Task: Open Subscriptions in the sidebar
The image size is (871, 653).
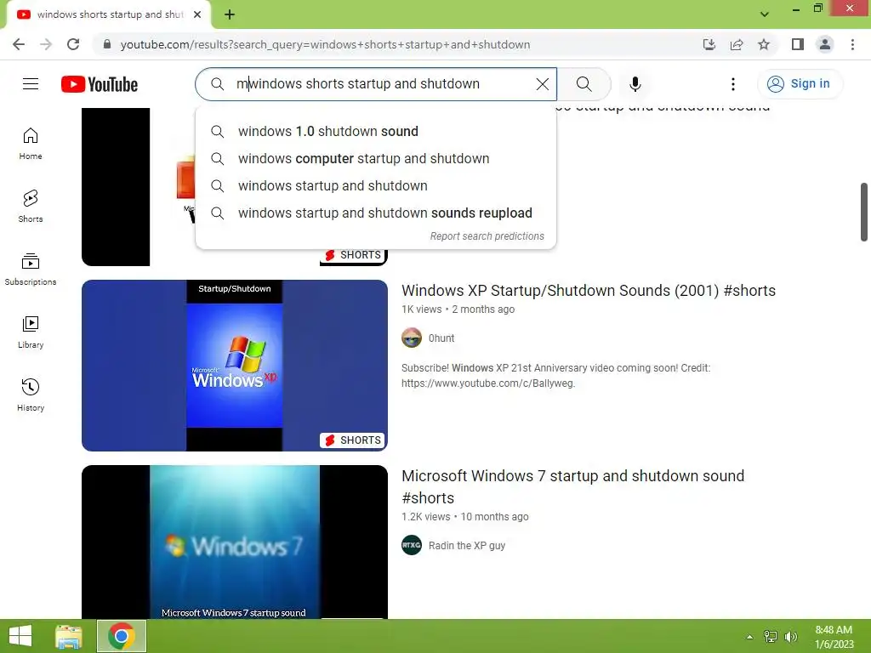Action: click(x=31, y=270)
